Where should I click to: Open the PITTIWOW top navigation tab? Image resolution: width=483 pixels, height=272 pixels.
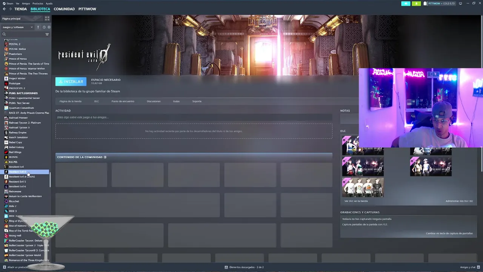87,9
